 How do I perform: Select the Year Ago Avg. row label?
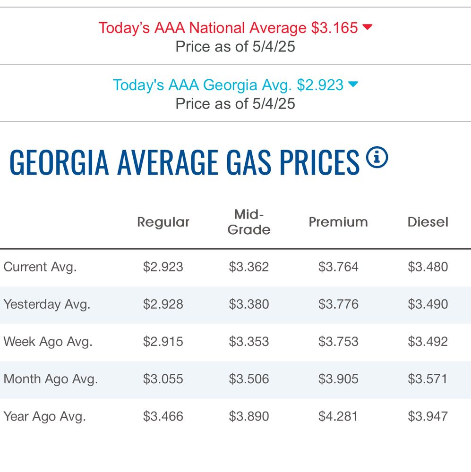coord(44,417)
